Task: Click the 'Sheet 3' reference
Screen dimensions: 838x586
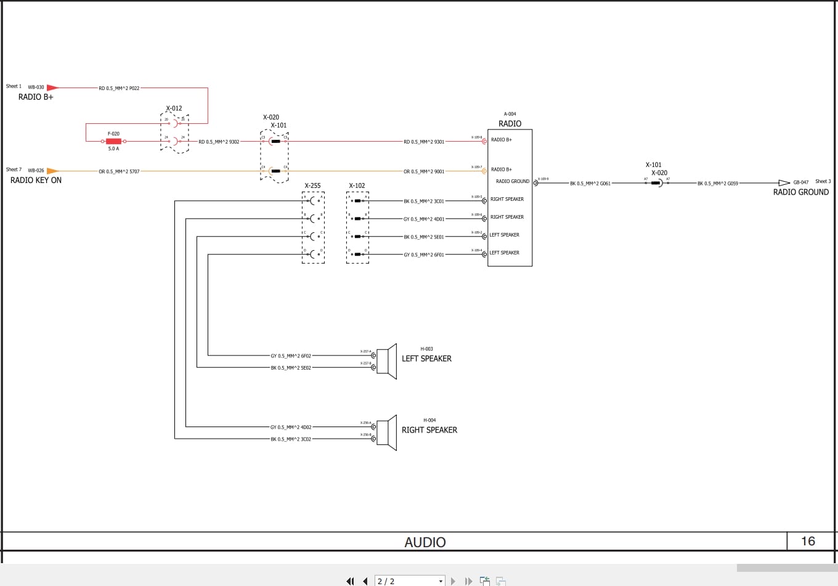Action: pyautogui.click(x=823, y=181)
